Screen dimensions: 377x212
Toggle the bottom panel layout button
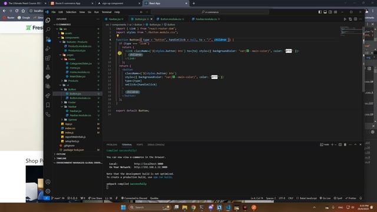coord(325,12)
